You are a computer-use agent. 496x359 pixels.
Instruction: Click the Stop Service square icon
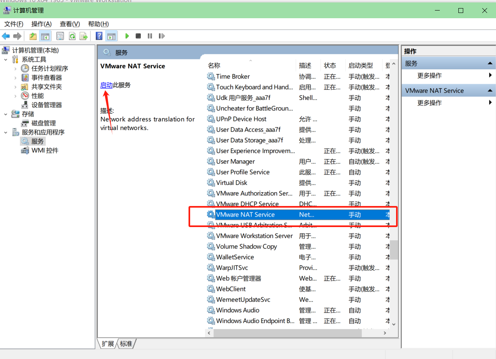click(138, 36)
